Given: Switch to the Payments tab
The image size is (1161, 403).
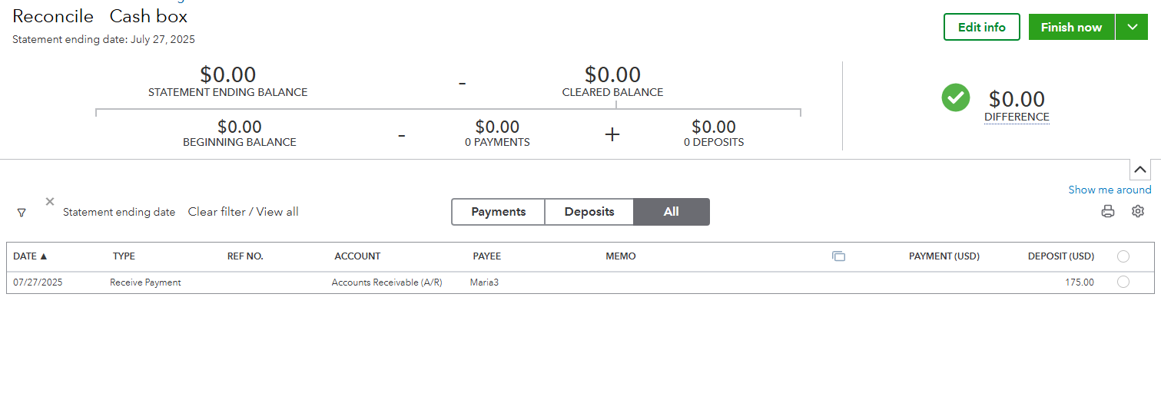Looking at the screenshot, I should click(x=499, y=212).
